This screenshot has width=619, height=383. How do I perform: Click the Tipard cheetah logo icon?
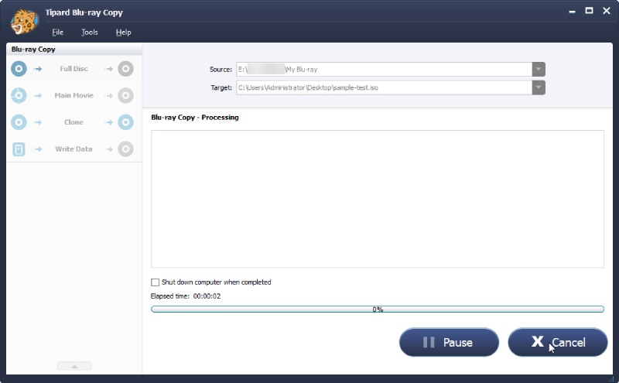tap(25, 22)
